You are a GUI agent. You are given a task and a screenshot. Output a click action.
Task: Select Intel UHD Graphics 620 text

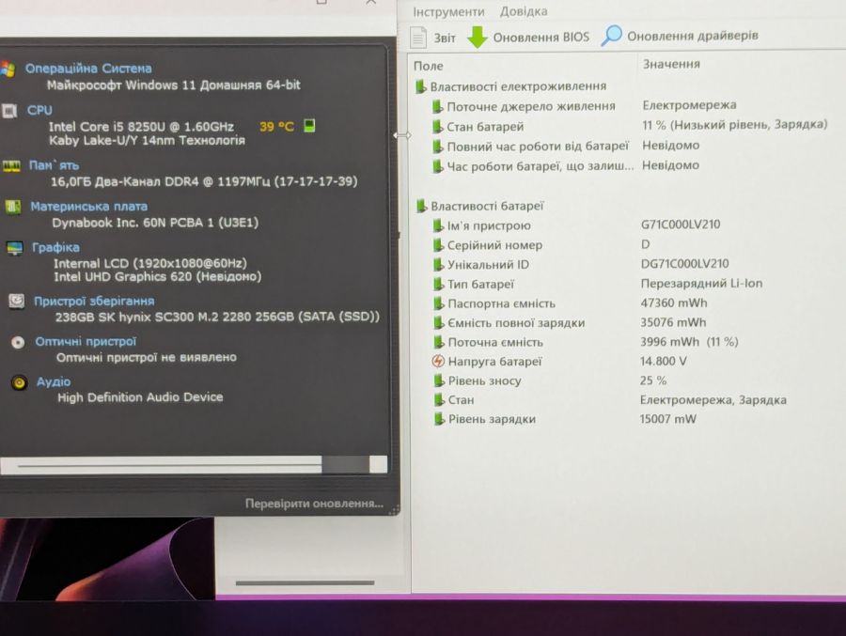(157, 277)
